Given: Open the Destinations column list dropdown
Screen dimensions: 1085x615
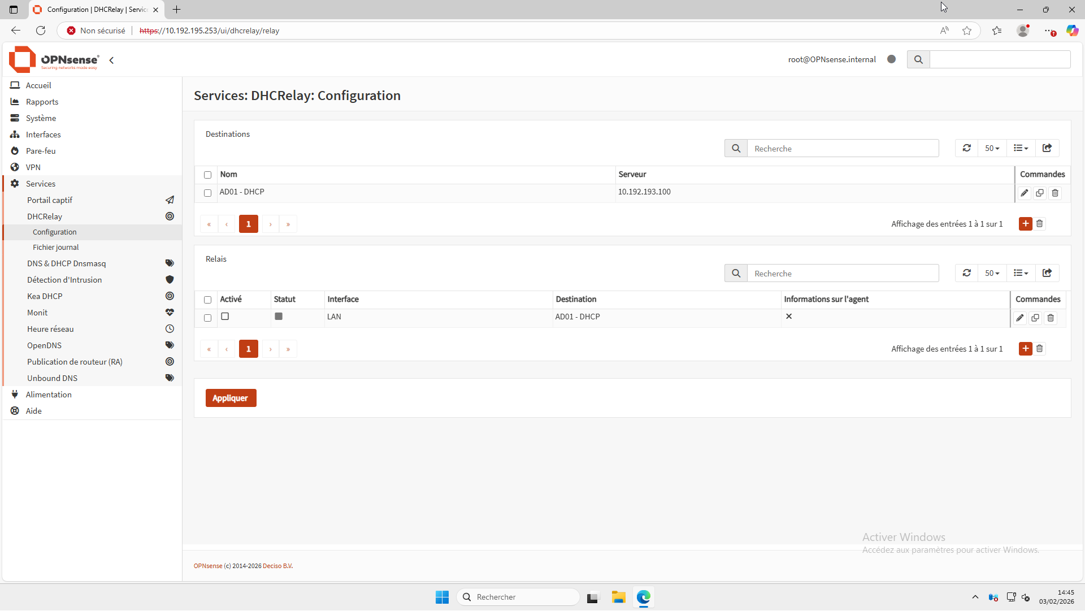Looking at the screenshot, I should [1021, 148].
